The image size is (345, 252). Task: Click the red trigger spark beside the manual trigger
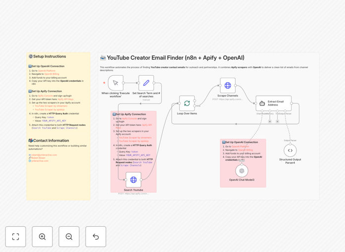104,83
